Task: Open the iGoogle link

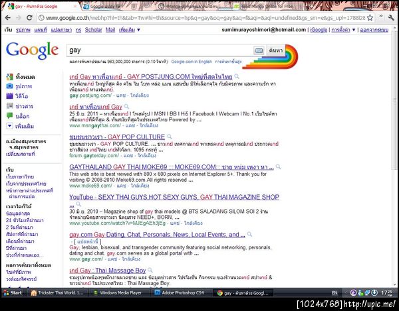Action: pos(319,30)
